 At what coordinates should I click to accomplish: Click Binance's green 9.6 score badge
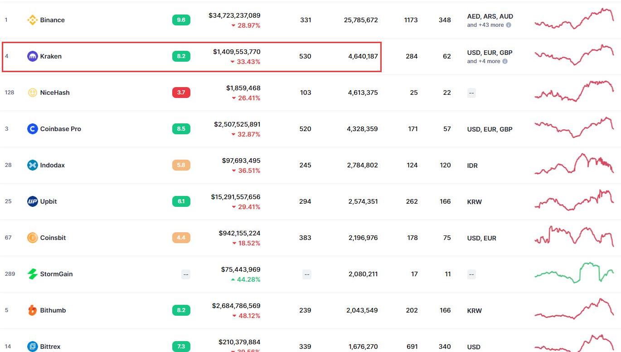pos(181,20)
